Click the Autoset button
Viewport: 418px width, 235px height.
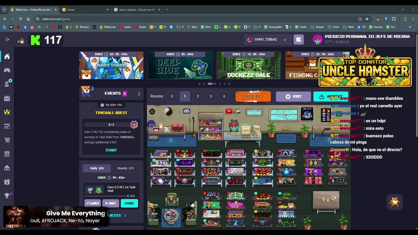pyautogui.click(x=331, y=97)
